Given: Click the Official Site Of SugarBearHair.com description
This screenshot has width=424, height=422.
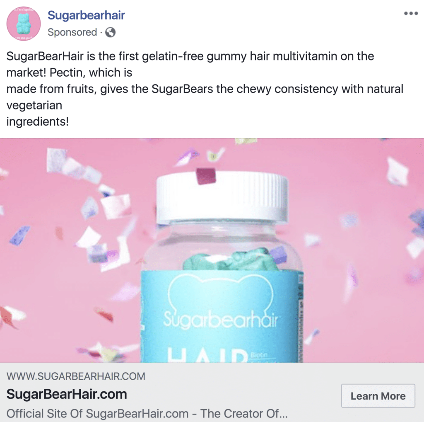Looking at the screenshot, I should coord(147,414).
